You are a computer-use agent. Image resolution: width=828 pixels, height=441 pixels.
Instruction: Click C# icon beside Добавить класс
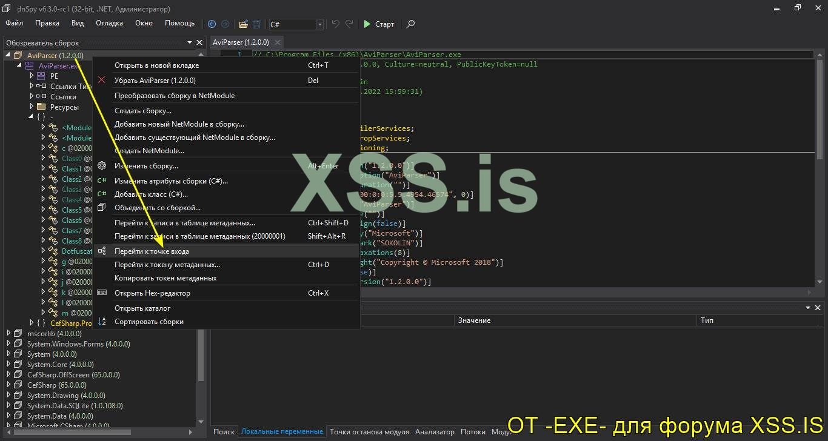click(102, 194)
